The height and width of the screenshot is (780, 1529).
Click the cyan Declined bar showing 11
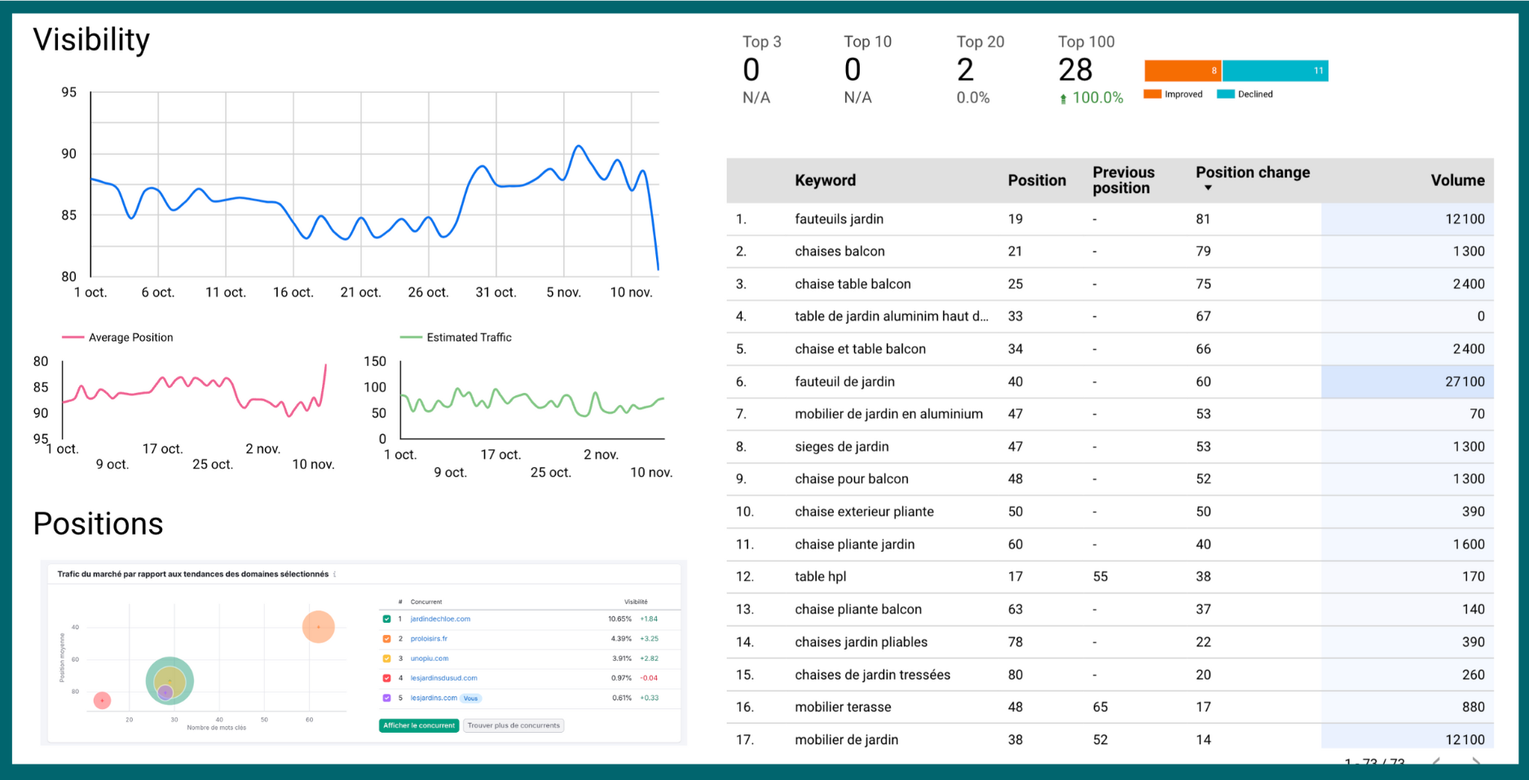(1276, 71)
